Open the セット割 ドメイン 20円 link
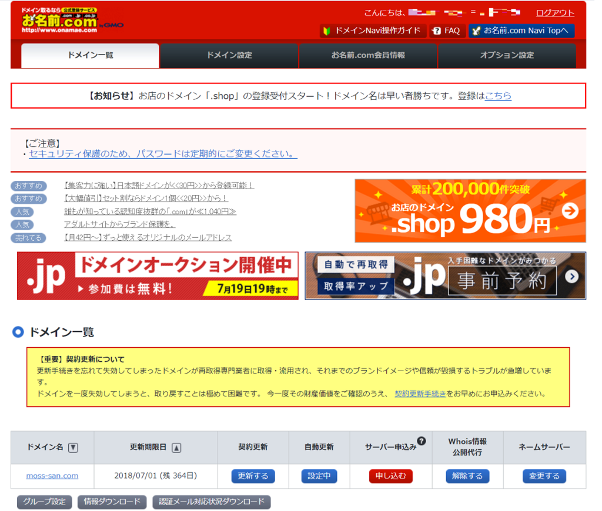 [146, 199]
